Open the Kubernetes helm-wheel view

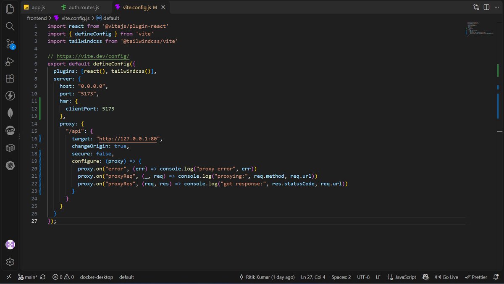click(10, 165)
